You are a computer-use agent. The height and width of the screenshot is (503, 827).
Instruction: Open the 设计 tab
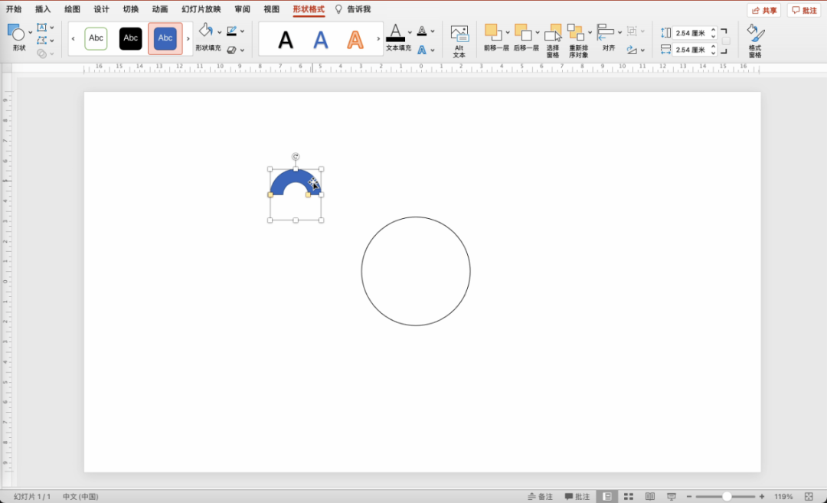(101, 9)
